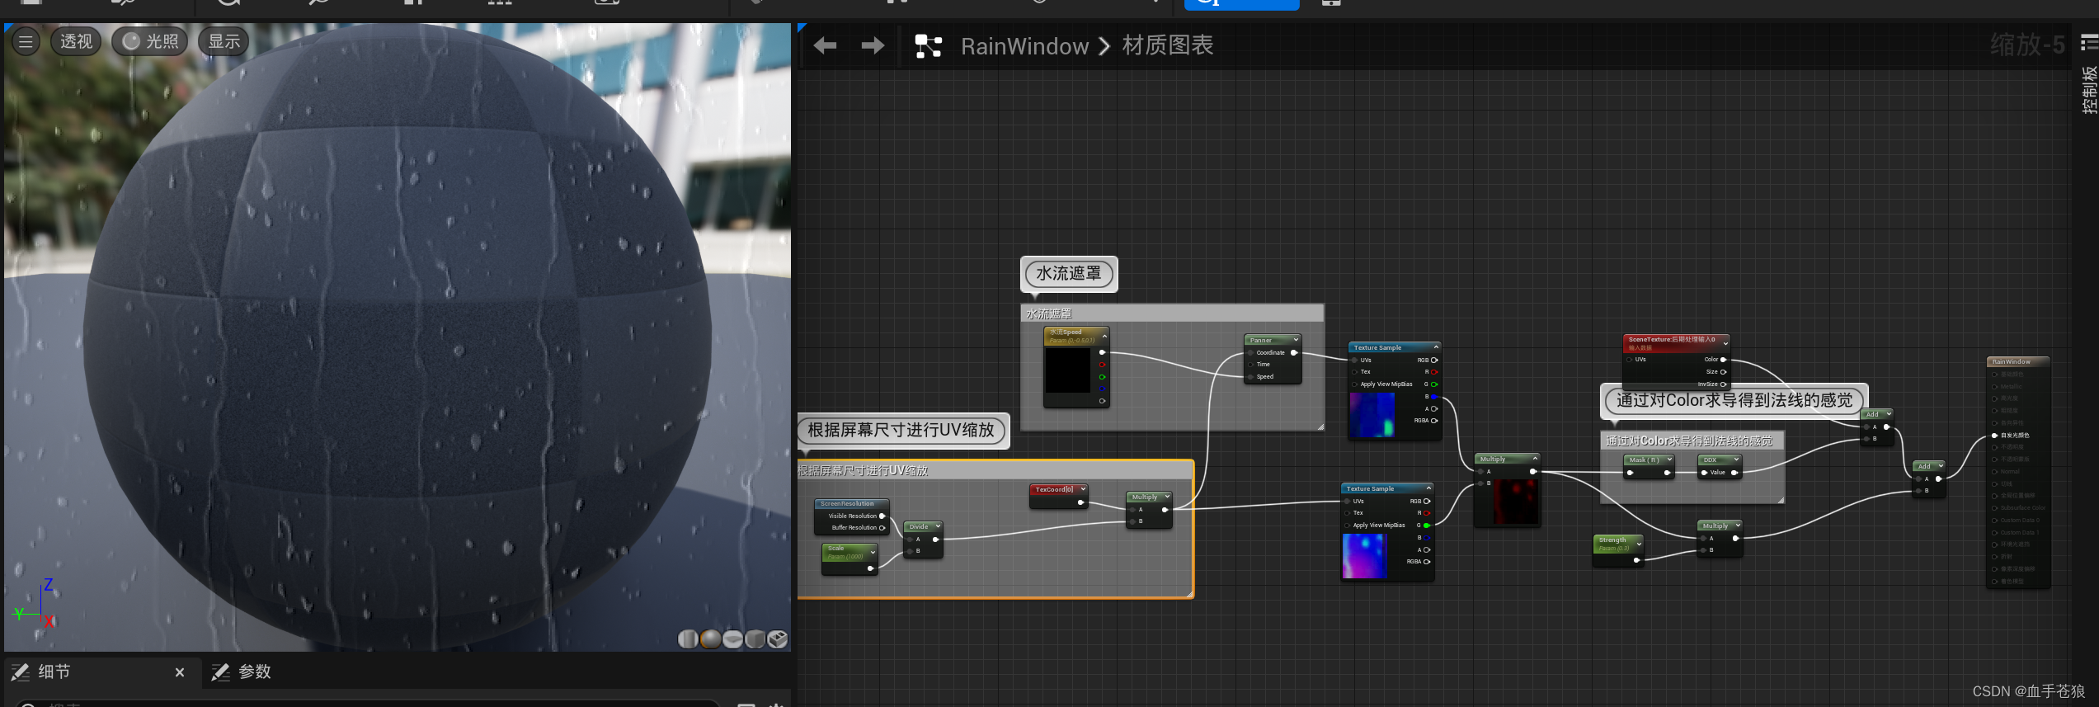This screenshot has height=707, width=2099.
Task: Open the 控制板 palette side tab
Action: 2088,89
